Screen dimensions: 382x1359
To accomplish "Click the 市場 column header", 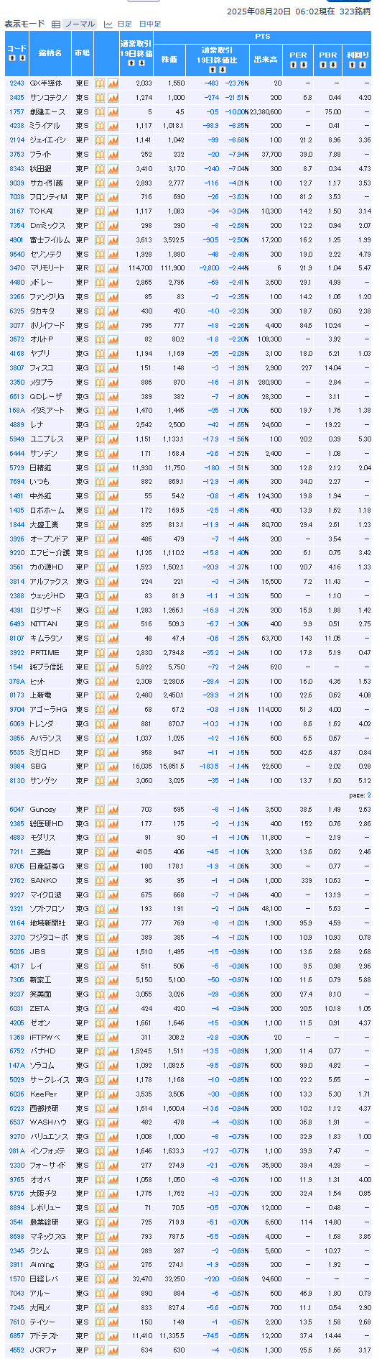I will coord(82,53).
